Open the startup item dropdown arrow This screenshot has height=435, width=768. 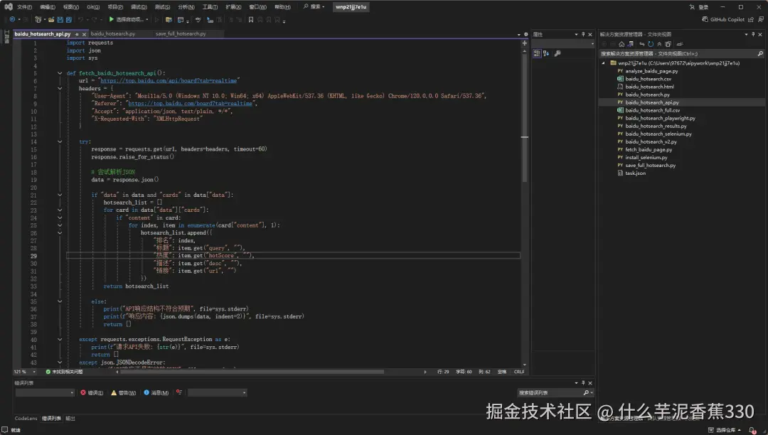pos(147,20)
